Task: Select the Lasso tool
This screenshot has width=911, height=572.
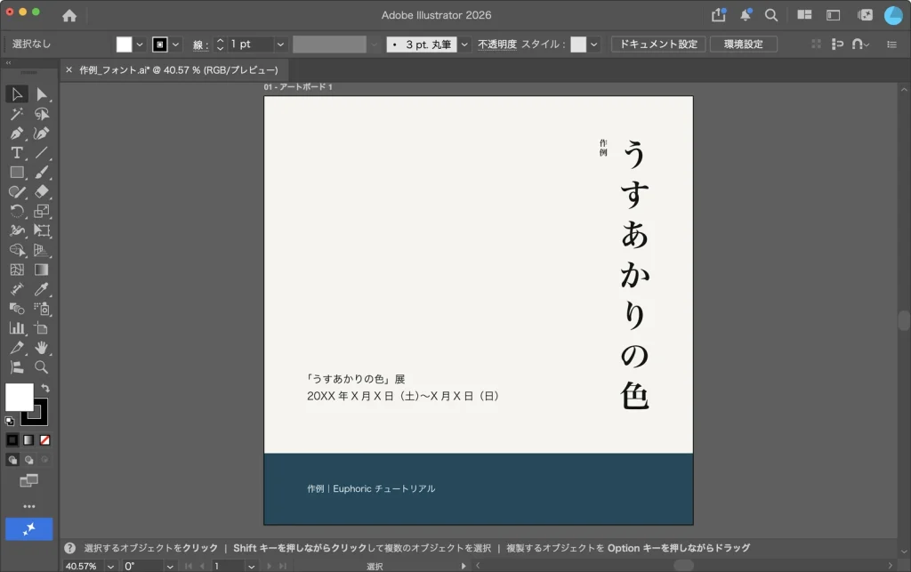Action: (x=42, y=114)
